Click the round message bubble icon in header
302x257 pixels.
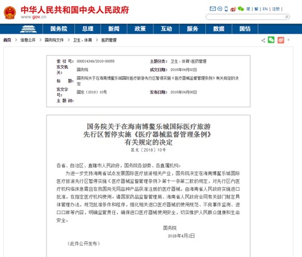pyautogui.click(x=220, y=8)
